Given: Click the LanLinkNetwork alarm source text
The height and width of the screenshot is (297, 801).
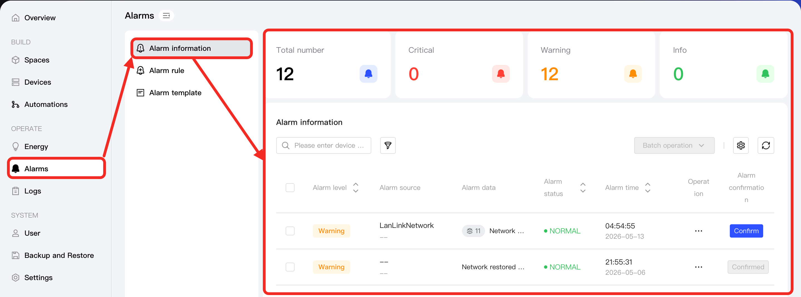Looking at the screenshot, I should (406, 225).
